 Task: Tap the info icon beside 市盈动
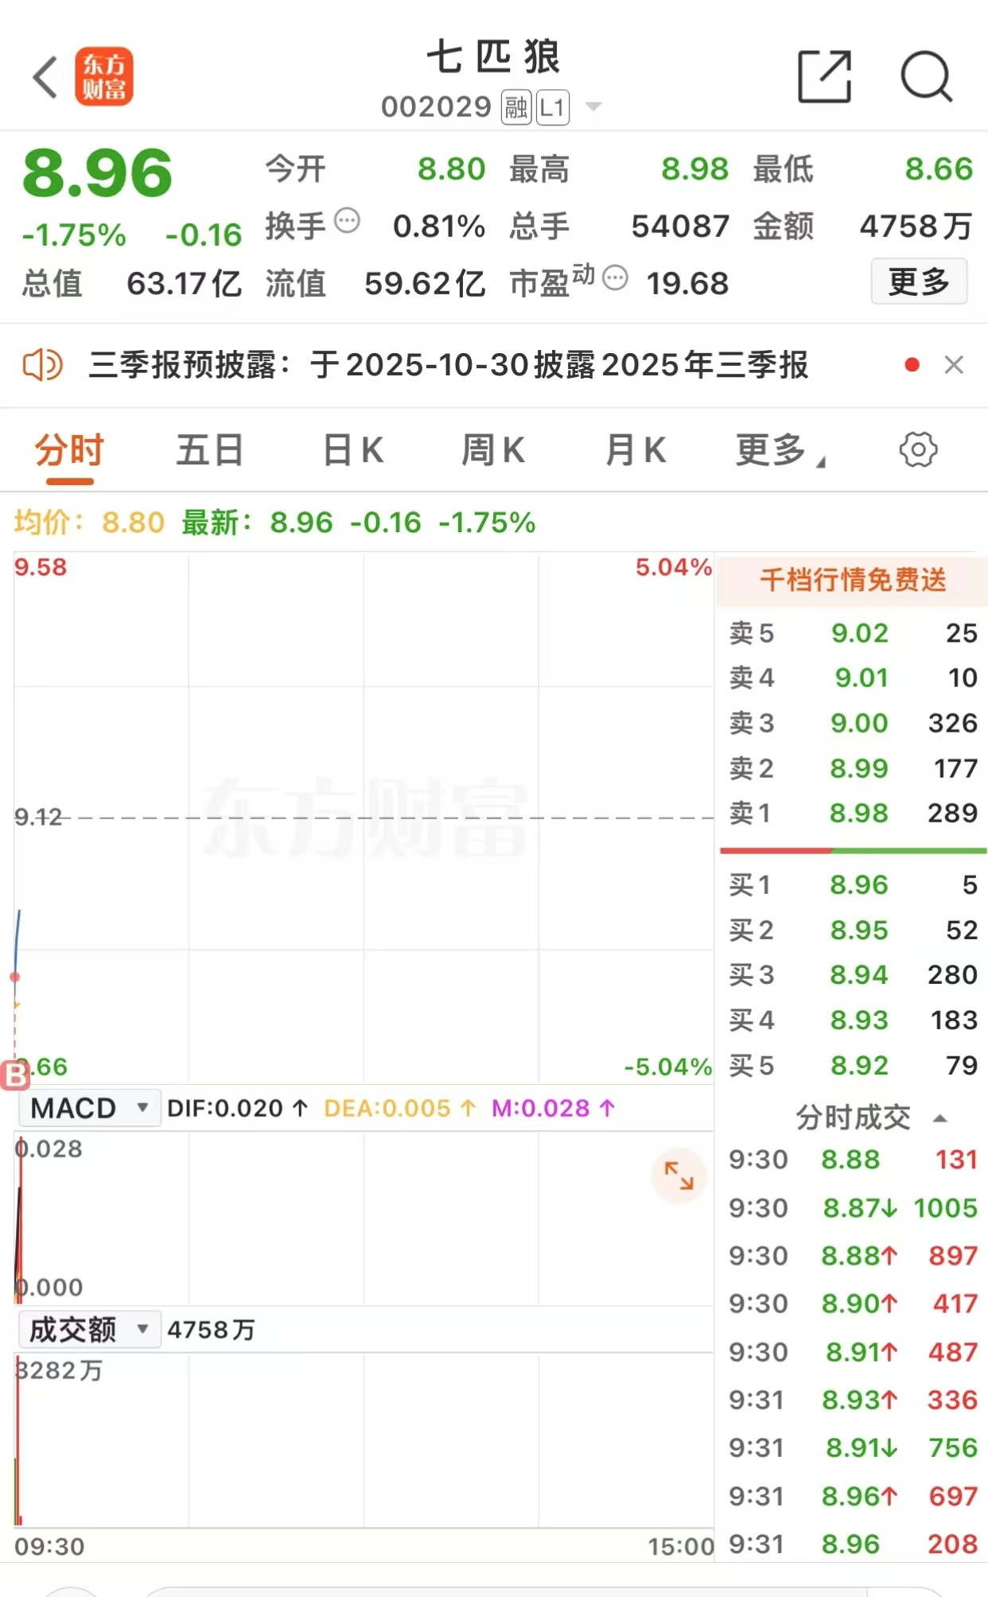click(615, 278)
